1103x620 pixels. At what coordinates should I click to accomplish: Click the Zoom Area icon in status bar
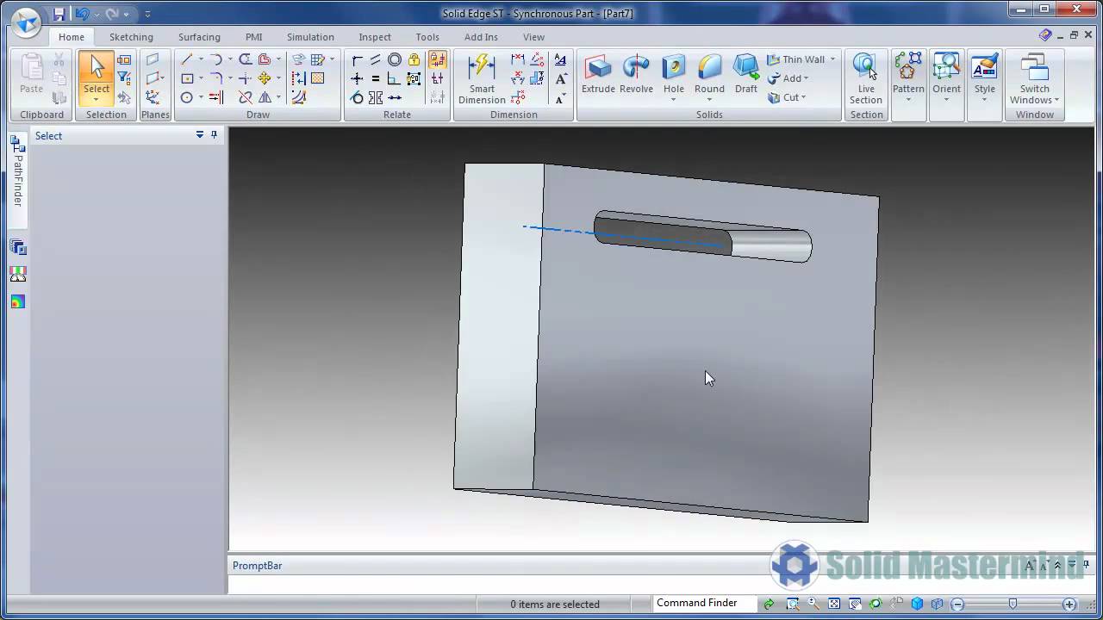[x=792, y=604]
